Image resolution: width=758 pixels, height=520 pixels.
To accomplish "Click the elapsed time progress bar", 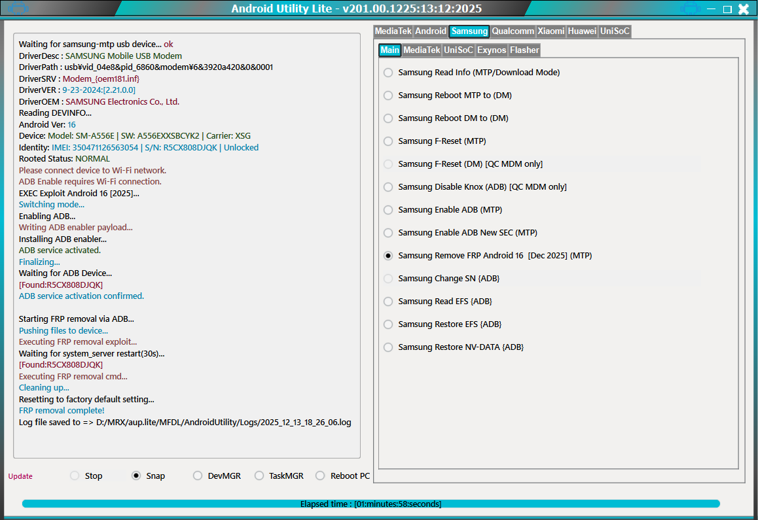I will pyautogui.click(x=370, y=504).
